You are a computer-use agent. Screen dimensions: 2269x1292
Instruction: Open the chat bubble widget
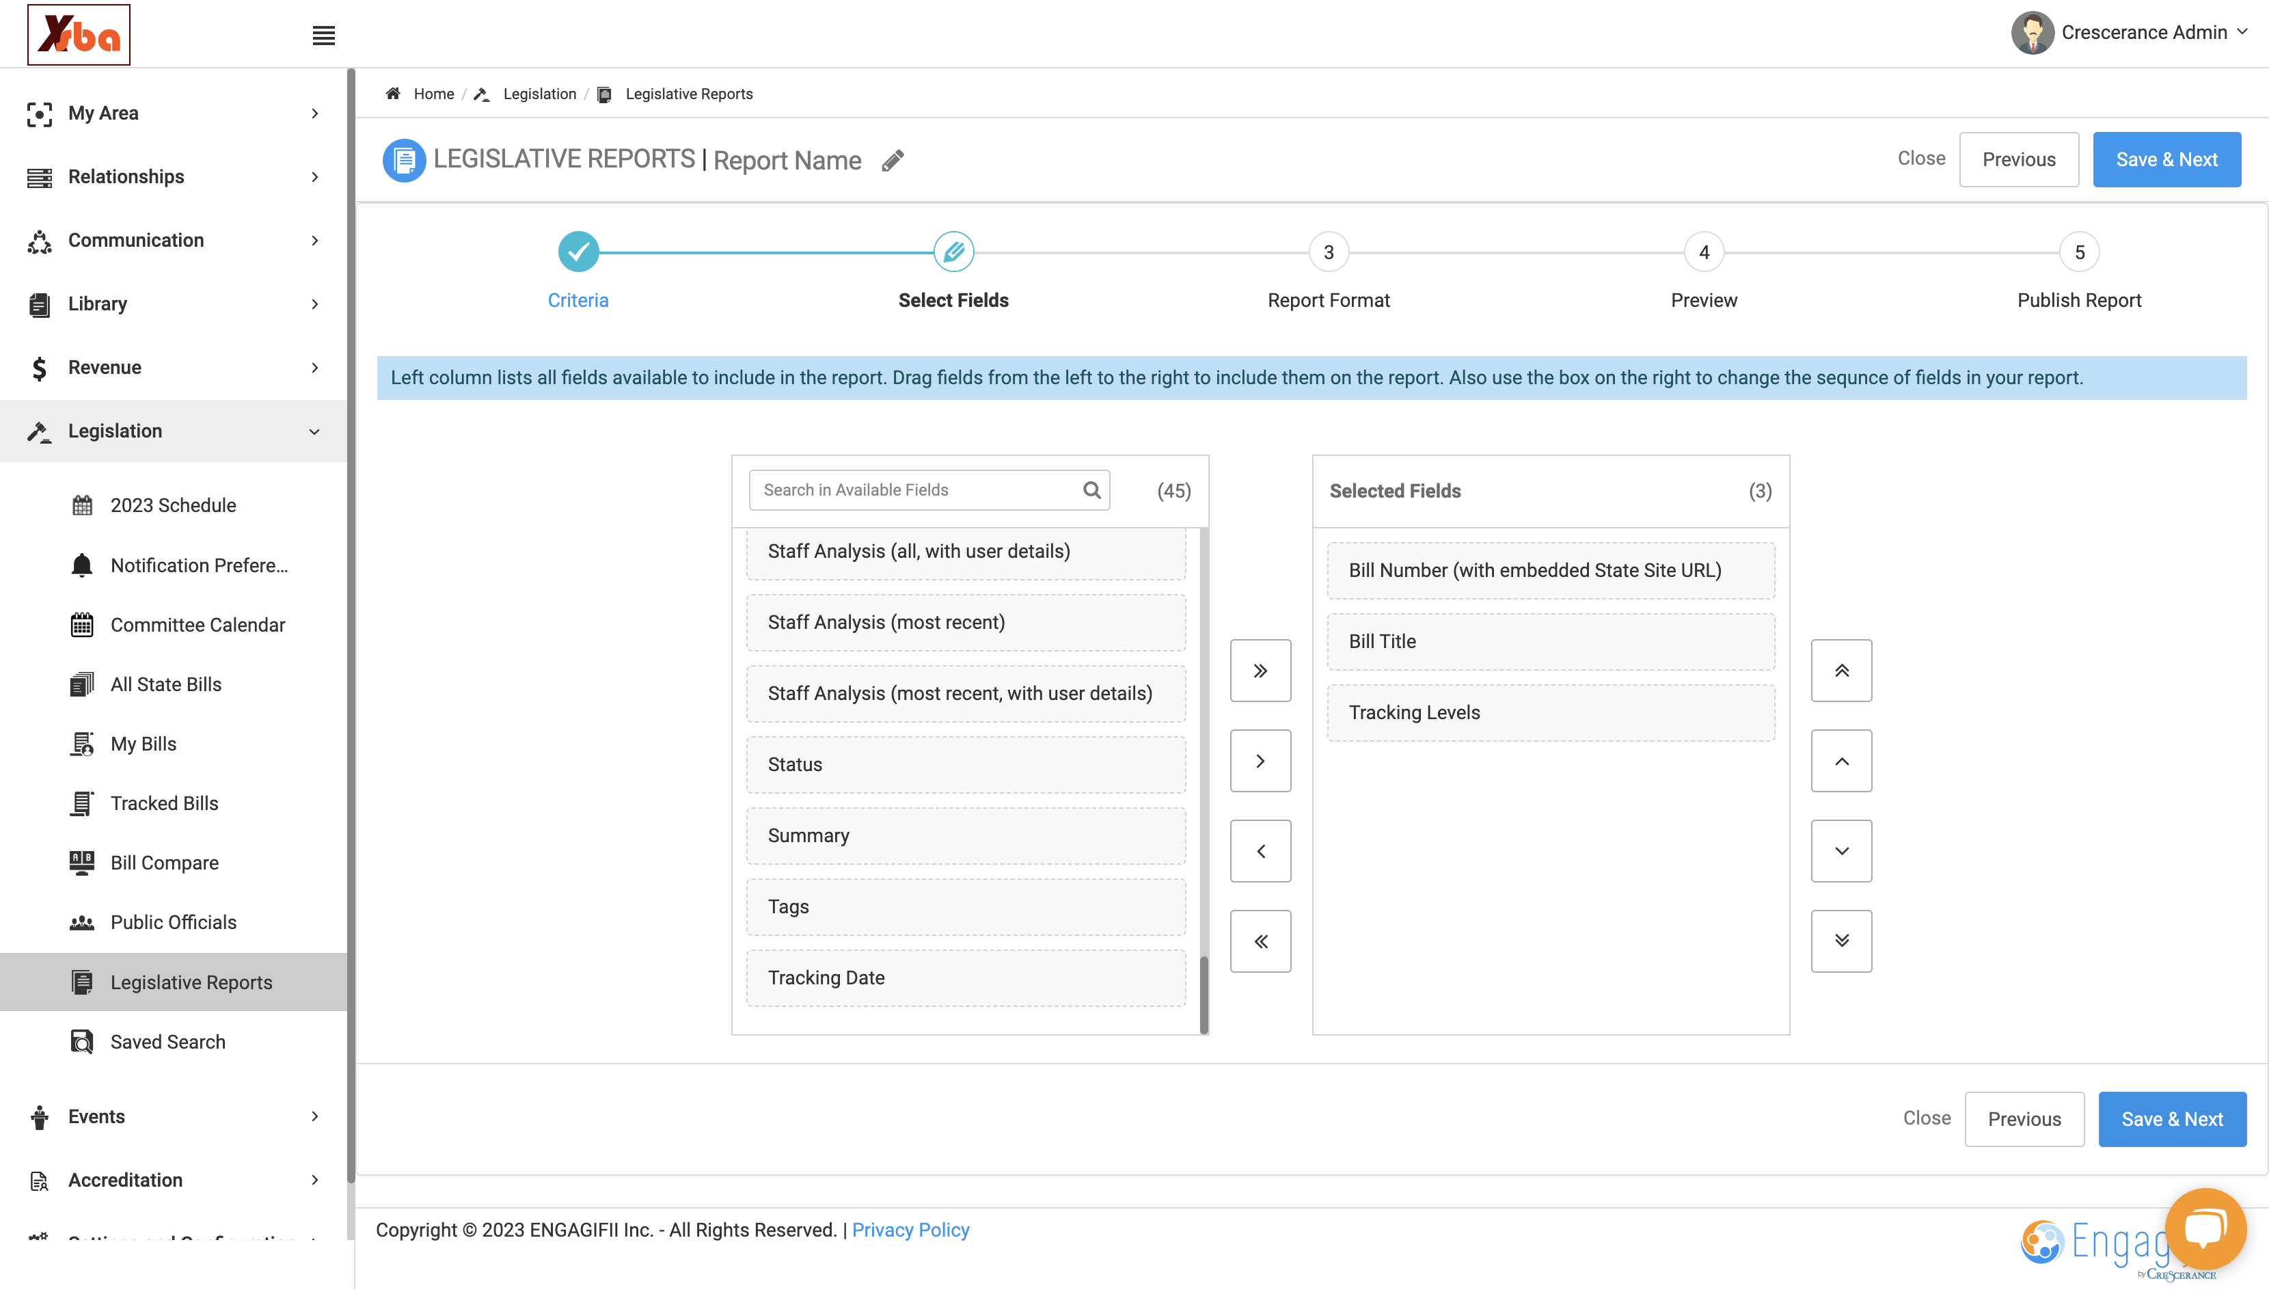tap(2205, 1230)
